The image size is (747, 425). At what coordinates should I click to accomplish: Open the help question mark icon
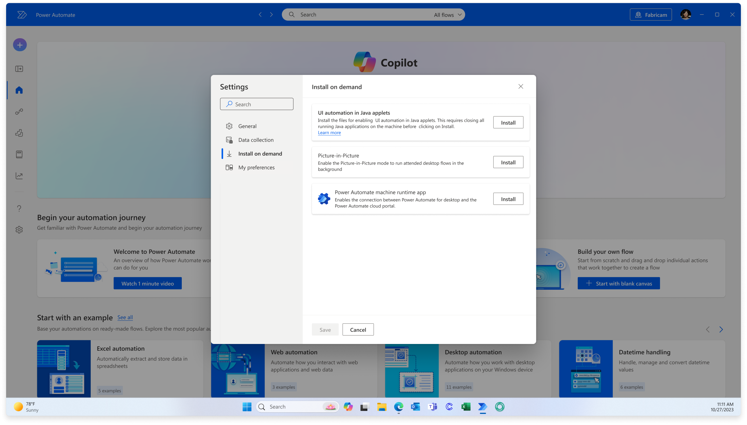19,208
